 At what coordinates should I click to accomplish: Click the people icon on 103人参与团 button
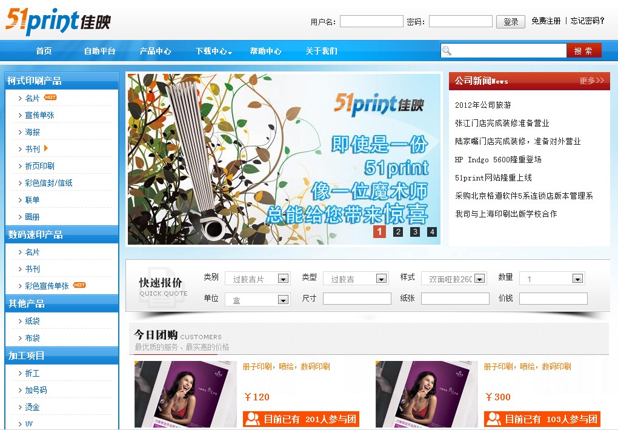[493, 419]
